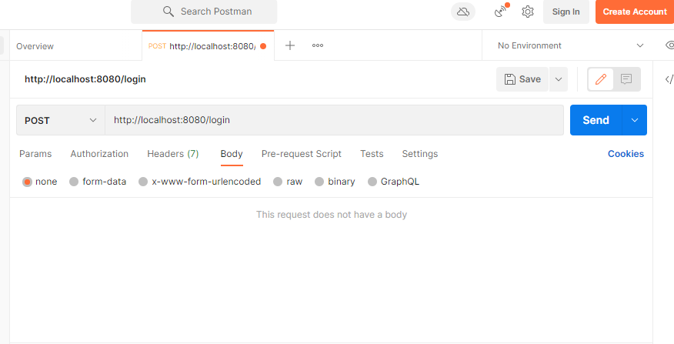Viewport: 674px width, 344px height.
Task: Click the orange unsaved-changes dot on tab
Action: (x=263, y=46)
